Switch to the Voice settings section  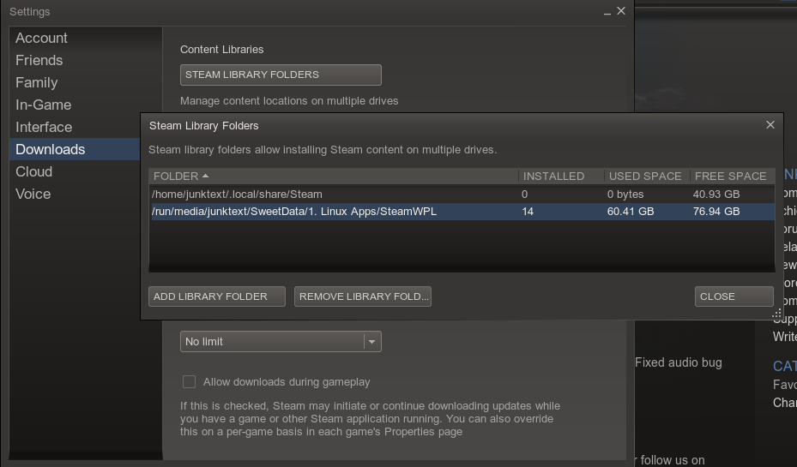33,194
